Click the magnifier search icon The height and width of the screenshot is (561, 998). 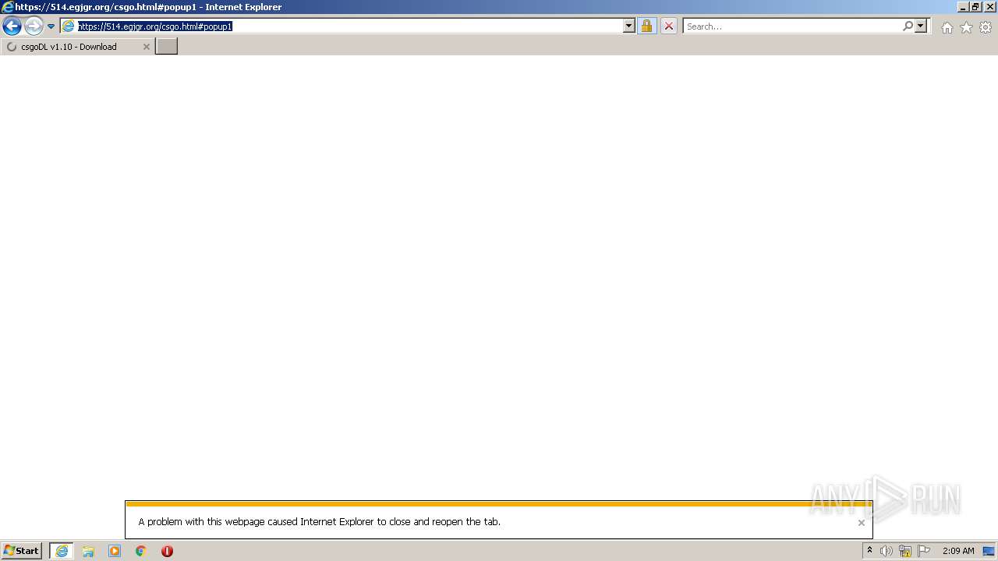coord(908,26)
